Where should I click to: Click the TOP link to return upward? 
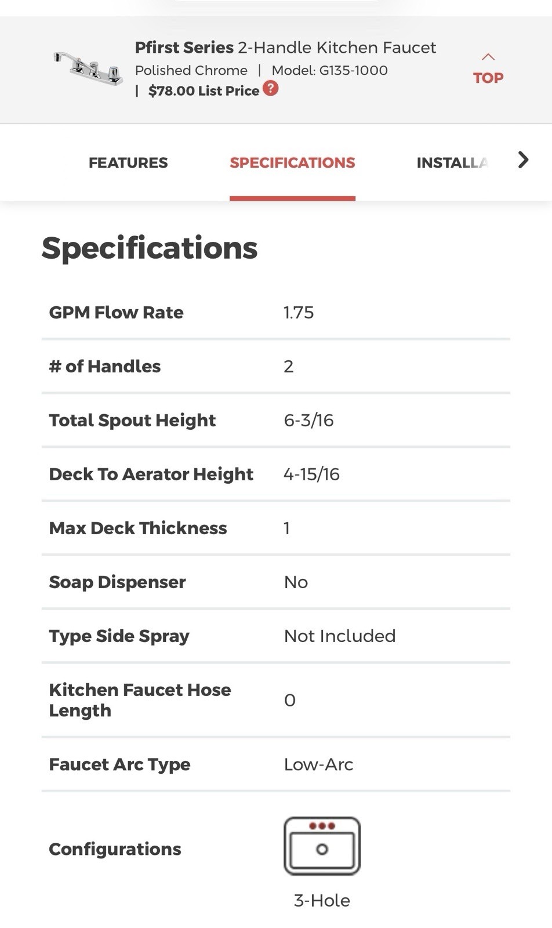(x=488, y=78)
